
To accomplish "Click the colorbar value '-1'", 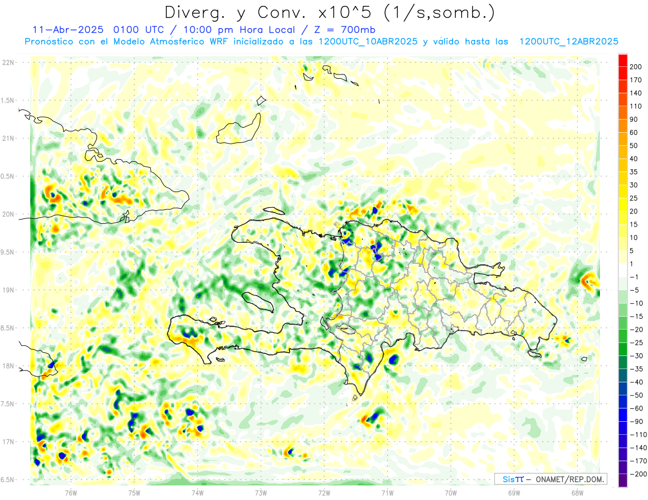I will point(634,277).
